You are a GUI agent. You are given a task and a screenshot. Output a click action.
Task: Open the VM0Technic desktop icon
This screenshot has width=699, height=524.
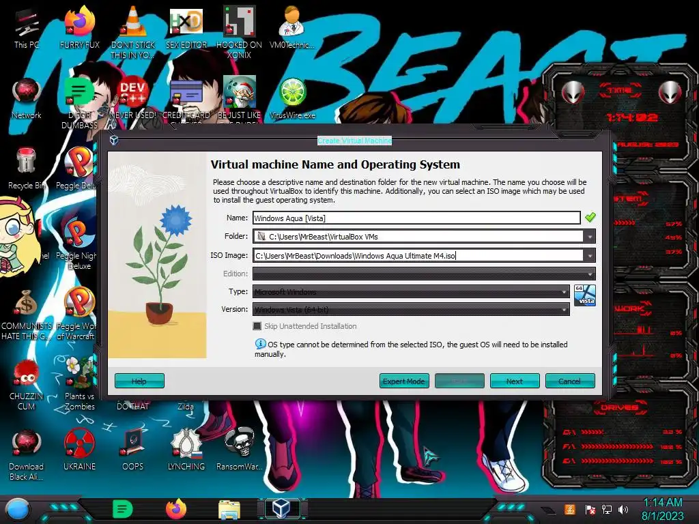[x=291, y=27]
